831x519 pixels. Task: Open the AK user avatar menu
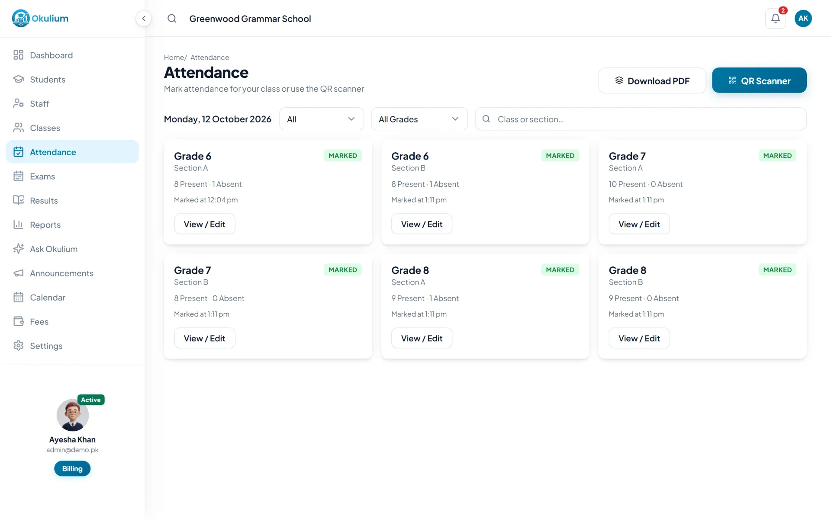(x=803, y=19)
